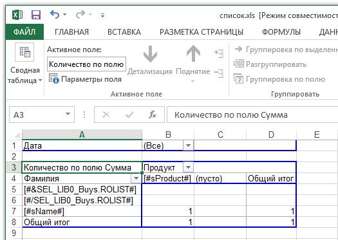
Task: Open the Продукт column filter dropdown
Action: (x=188, y=167)
